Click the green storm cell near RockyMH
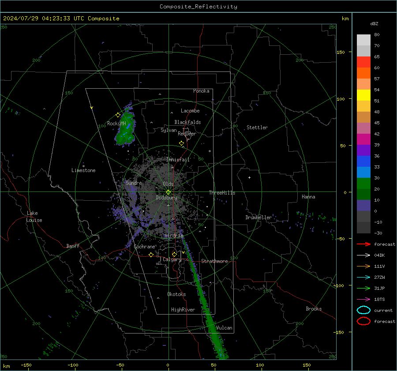This screenshot has width=397, height=371. [x=125, y=128]
